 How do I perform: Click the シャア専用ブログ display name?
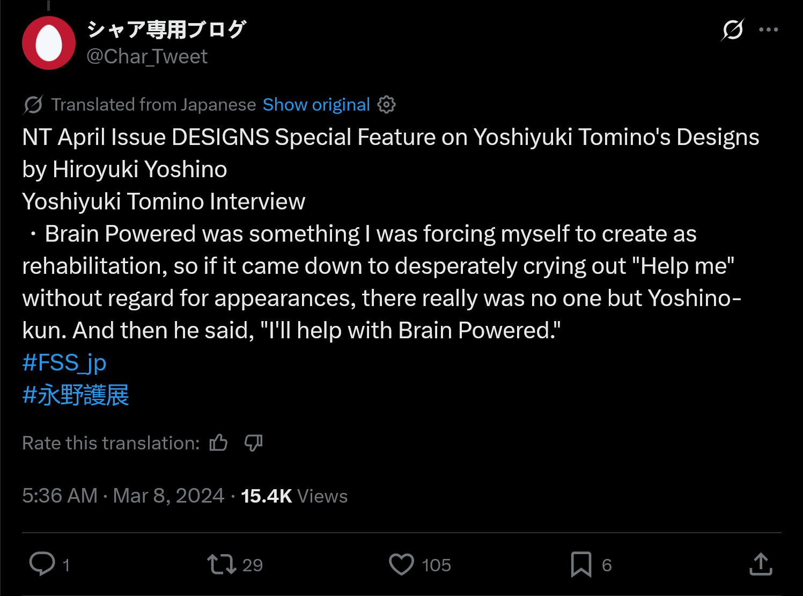166,30
